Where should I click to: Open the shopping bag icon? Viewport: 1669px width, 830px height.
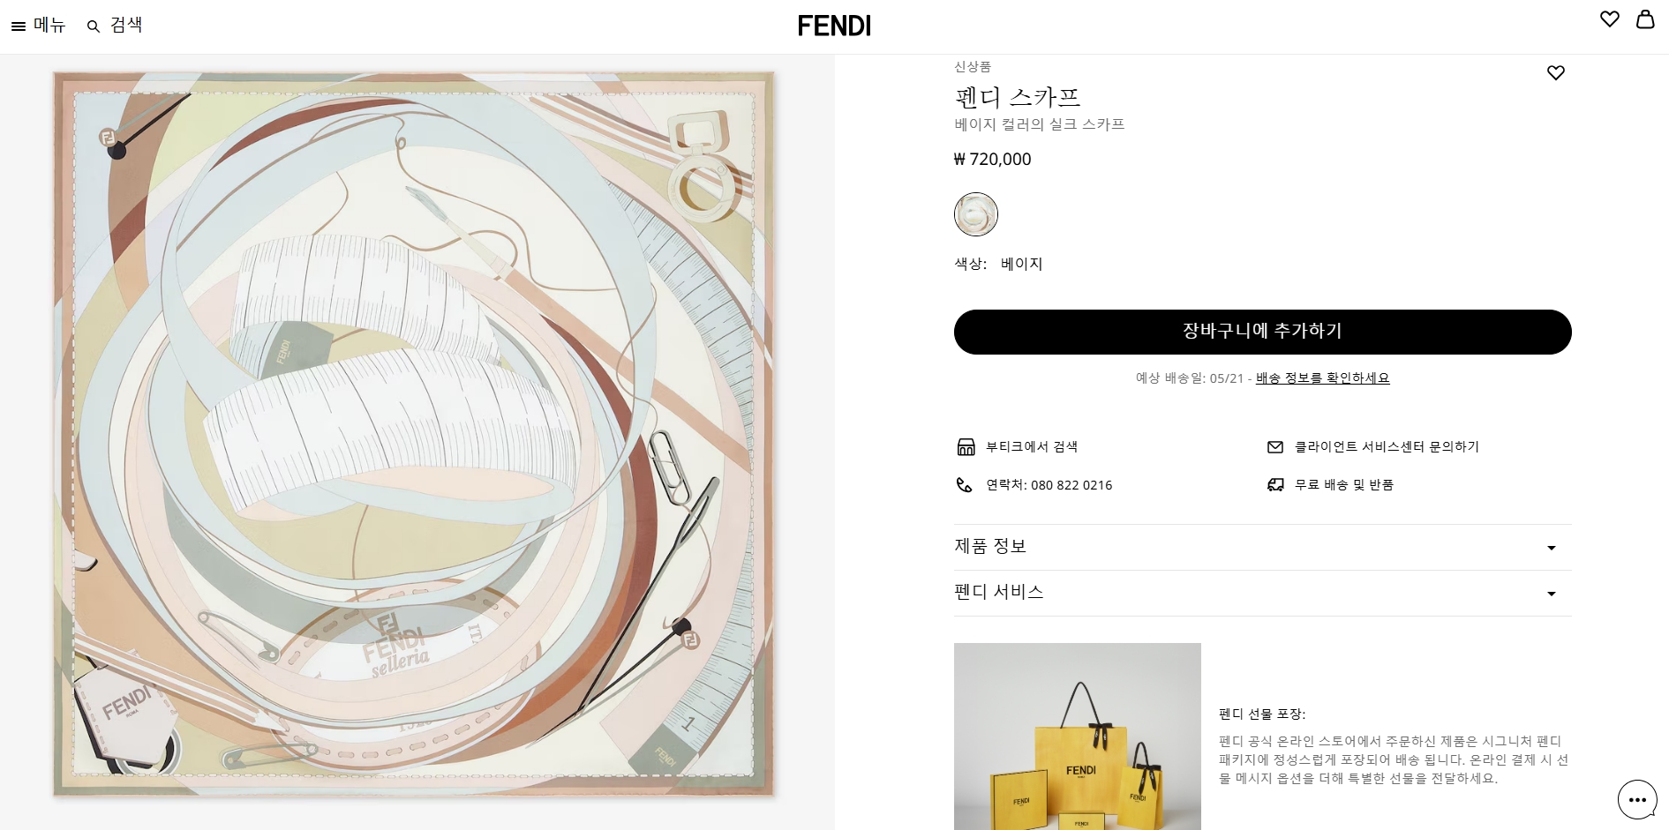click(1645, 19)
